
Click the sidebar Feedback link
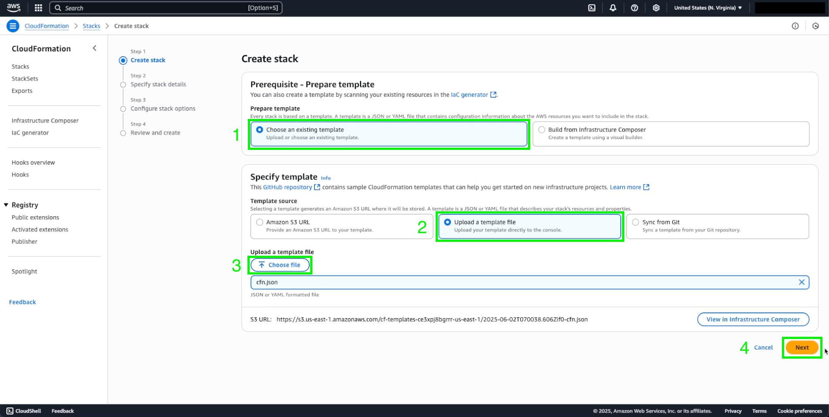click(23, 302)
